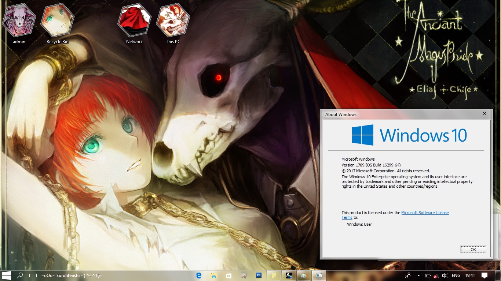Open the Action Center notifications
The width and height of the screenshot is (501, 281).
click(x=484, y=276)
